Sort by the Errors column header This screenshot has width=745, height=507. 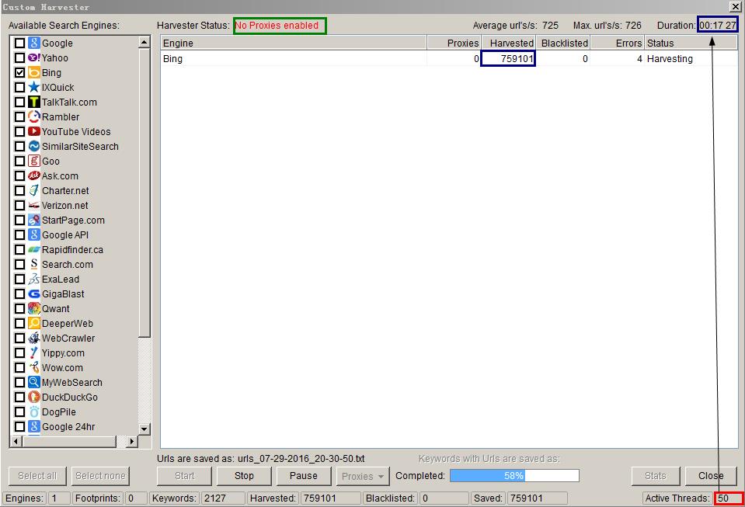click(x=617, y=43)
